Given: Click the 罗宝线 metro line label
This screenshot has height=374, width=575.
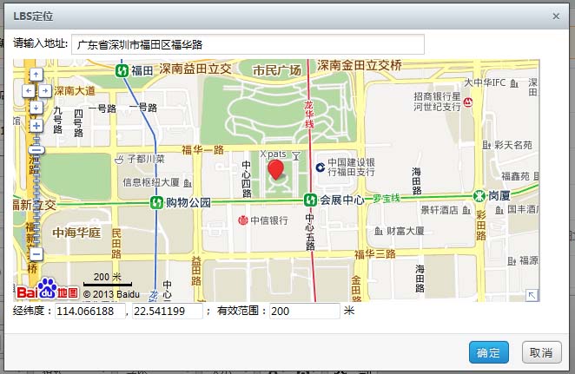Looking at the screenshot, I should 387,199.
